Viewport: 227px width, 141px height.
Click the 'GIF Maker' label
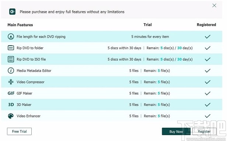(24, 93)
